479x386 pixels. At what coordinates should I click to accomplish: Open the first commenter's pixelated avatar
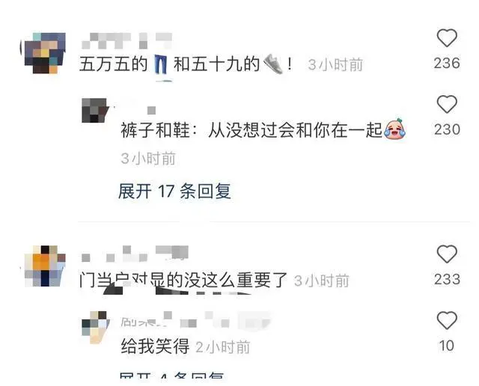pos(45,53)
